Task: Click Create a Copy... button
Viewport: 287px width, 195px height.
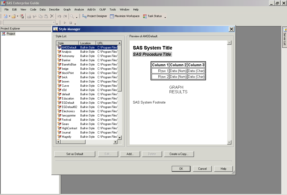Action: pyautogui.click(x=179, y=154)
